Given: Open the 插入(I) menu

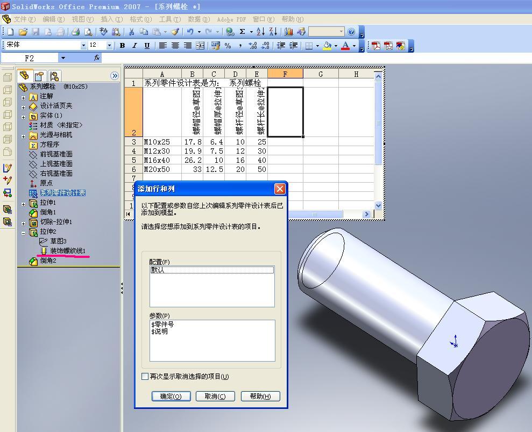Looking at the screenshot, I should coord(112,19).
